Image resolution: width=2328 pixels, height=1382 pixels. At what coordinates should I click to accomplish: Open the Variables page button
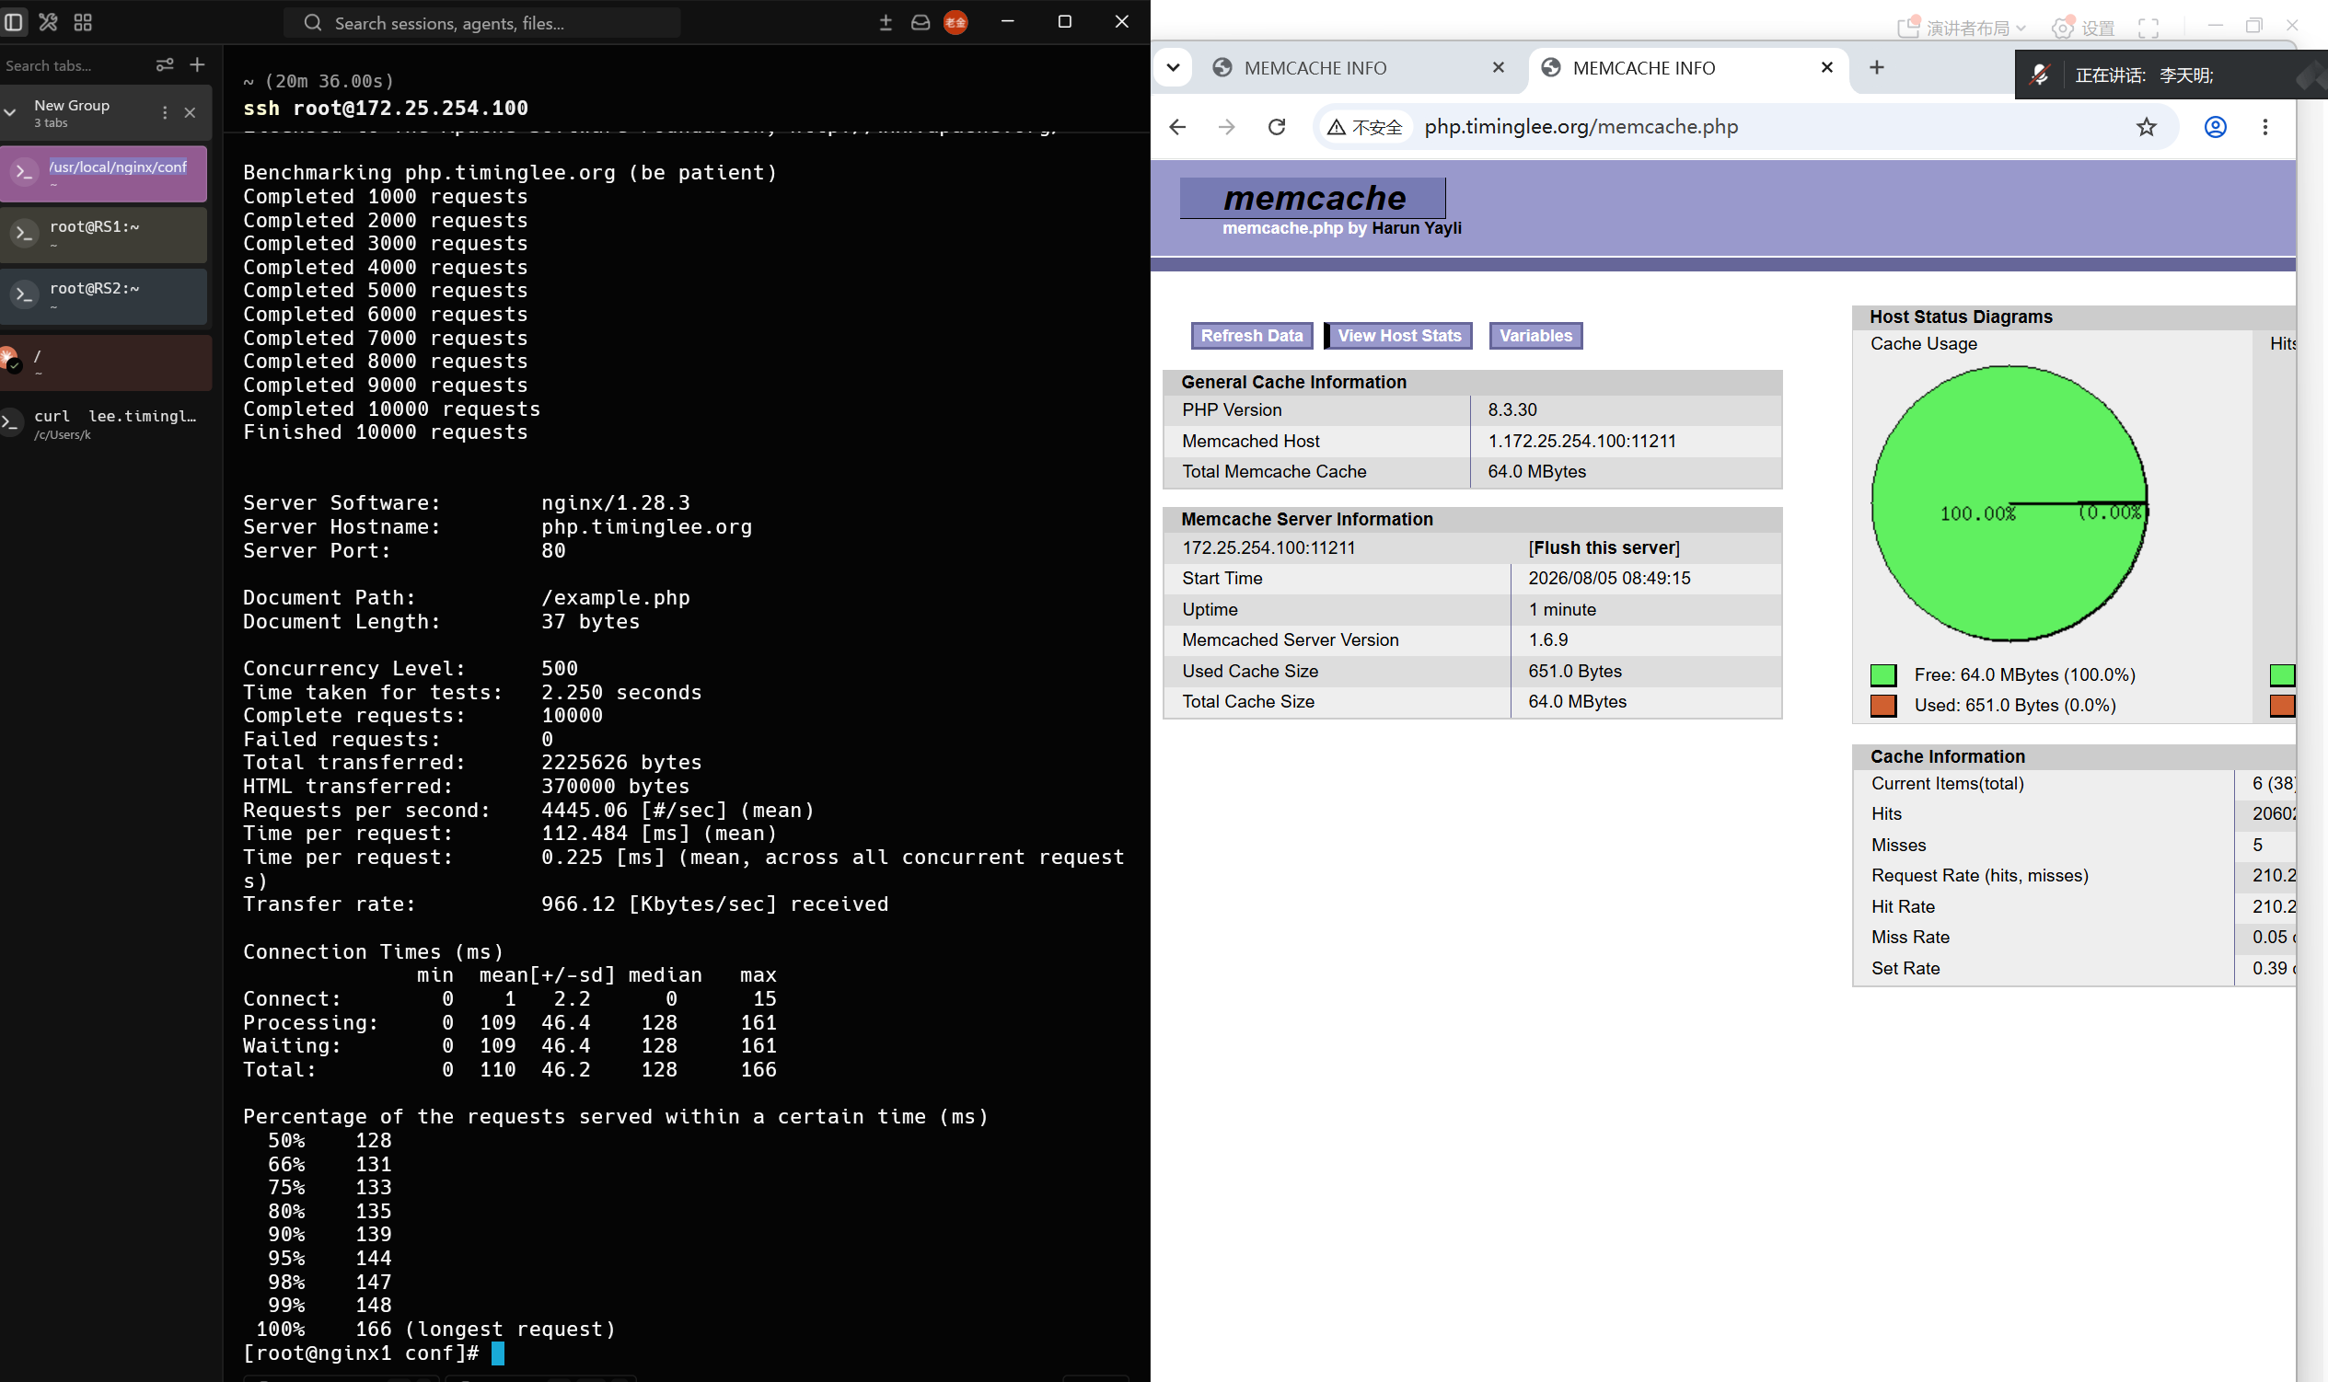pyautogui.click(x=1535, y=335)
